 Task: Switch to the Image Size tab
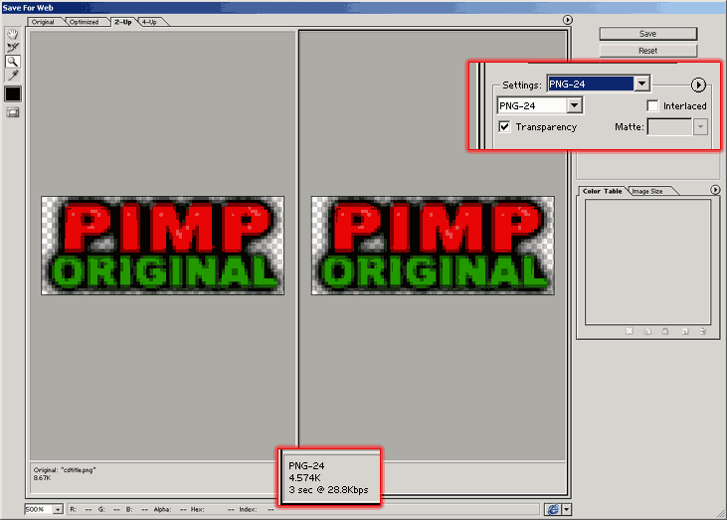[647, 191]
